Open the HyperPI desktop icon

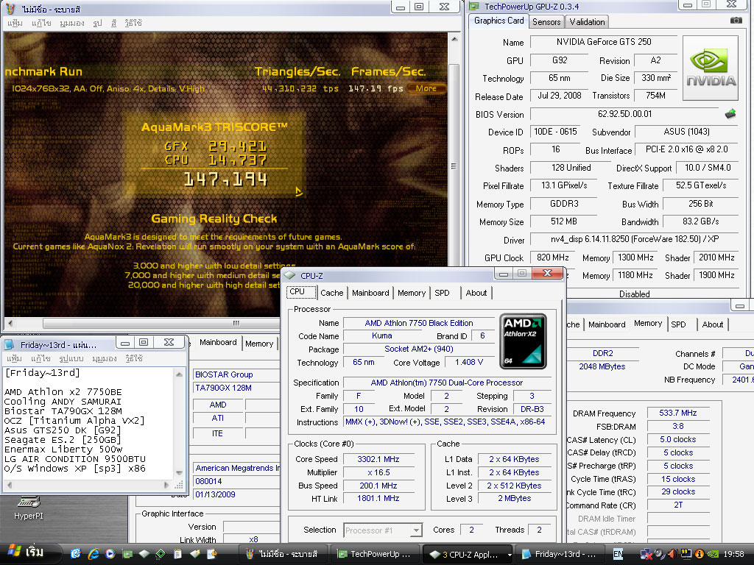coord(29,508)
